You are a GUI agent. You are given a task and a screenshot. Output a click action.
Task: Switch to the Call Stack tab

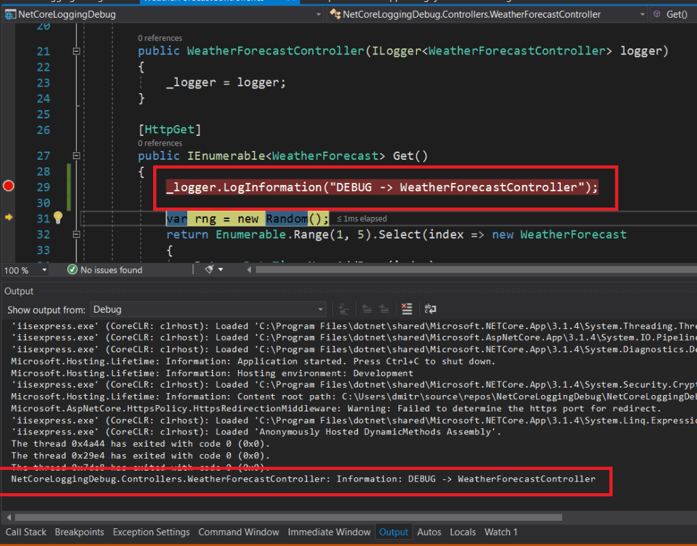[26, 532]
